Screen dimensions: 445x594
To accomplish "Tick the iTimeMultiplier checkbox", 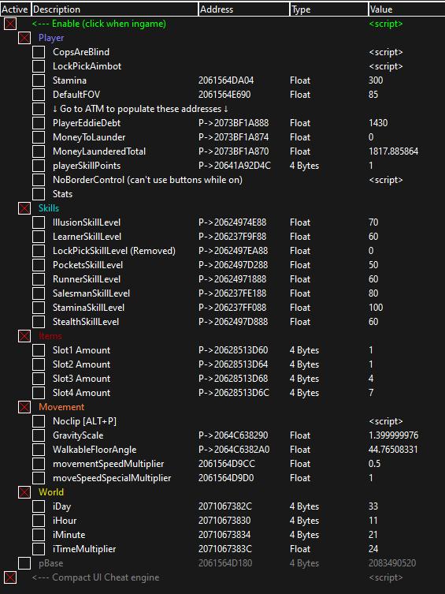I will [39, 549].
